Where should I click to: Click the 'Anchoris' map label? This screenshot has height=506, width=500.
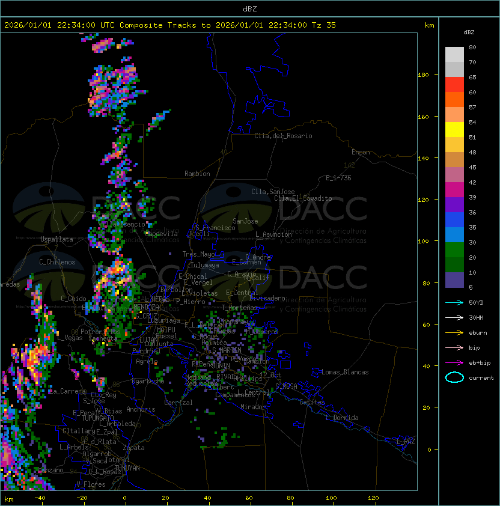tap(141, 409)
